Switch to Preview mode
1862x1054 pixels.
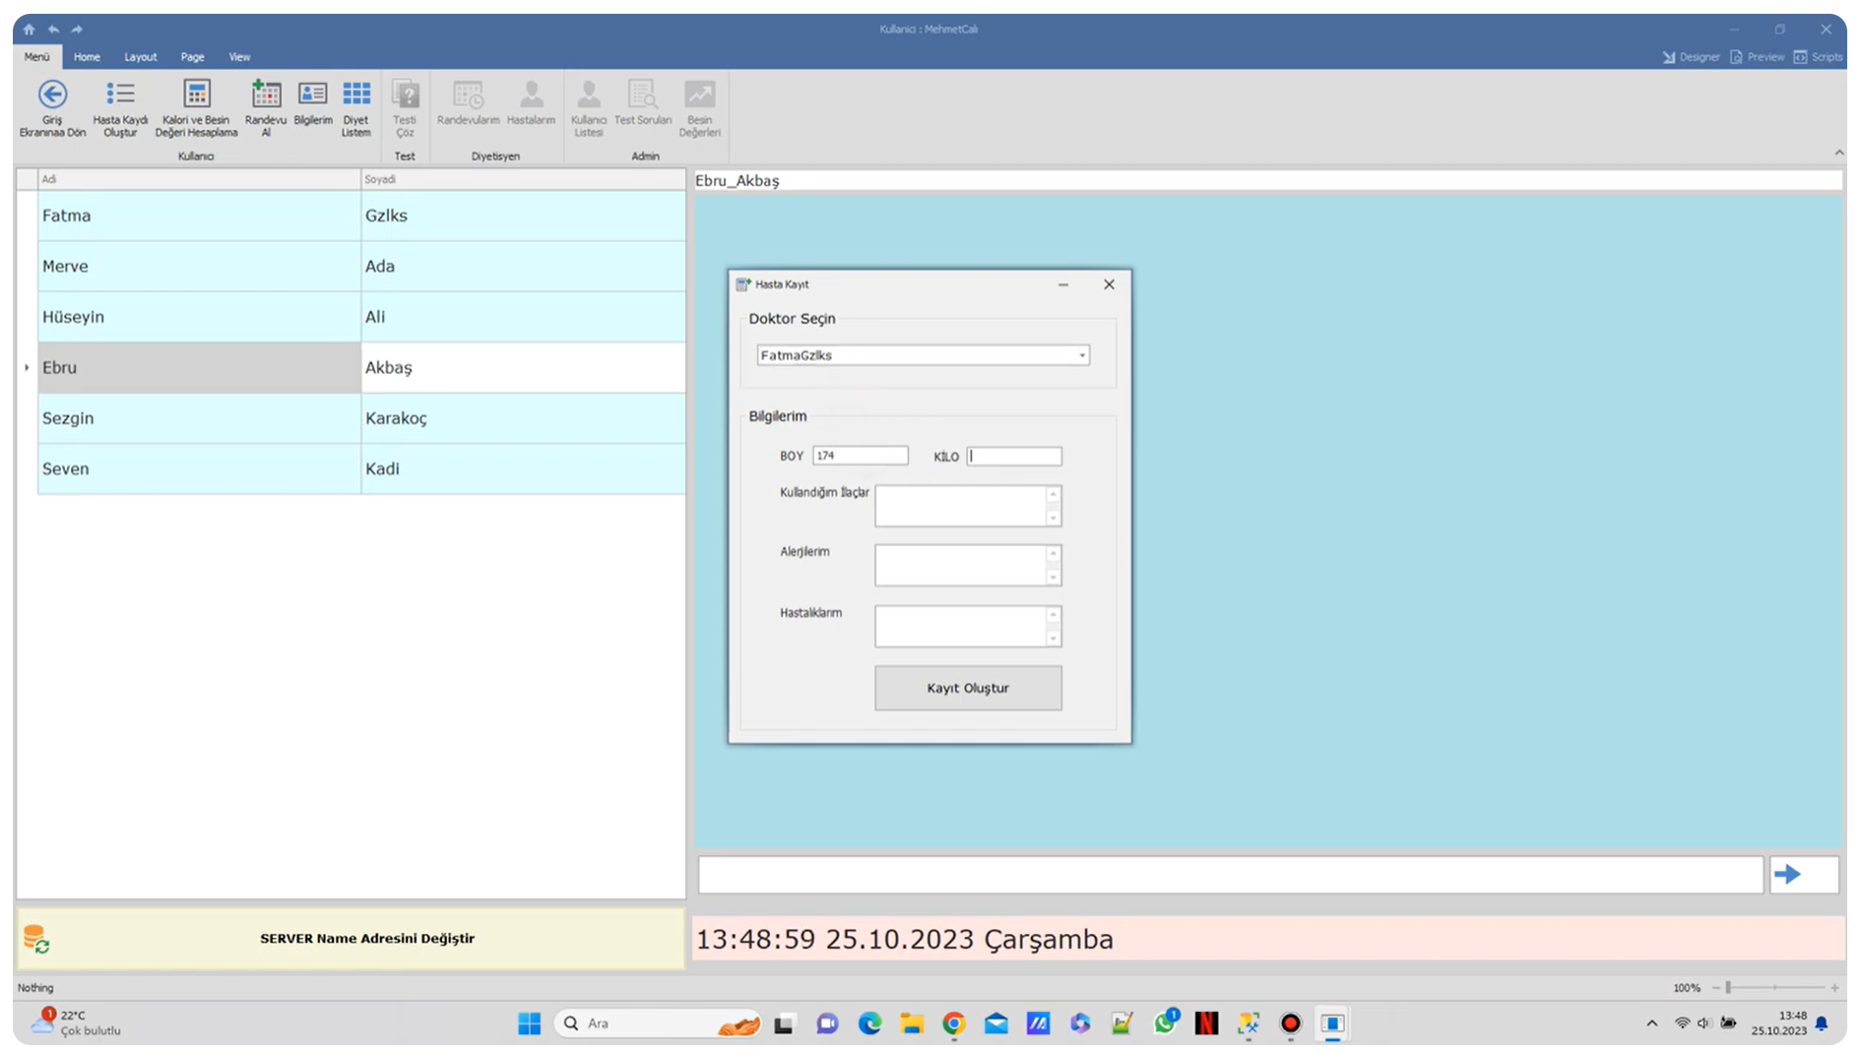point(1757,57)
